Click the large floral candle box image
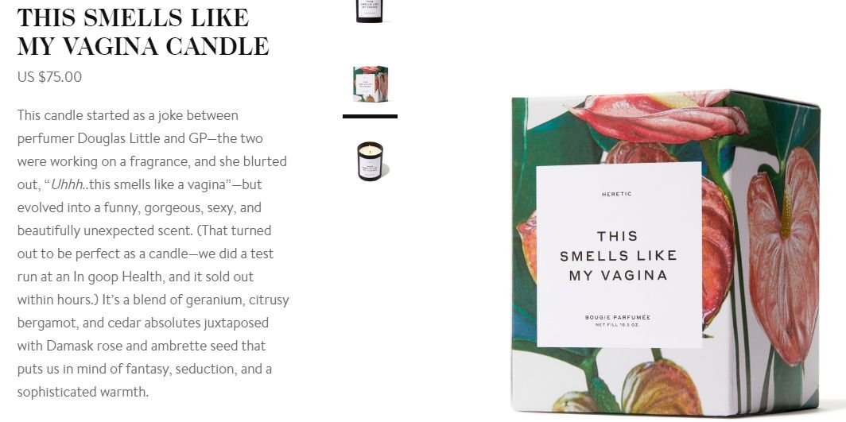846x422 pixels. click(x=666, y=252)
